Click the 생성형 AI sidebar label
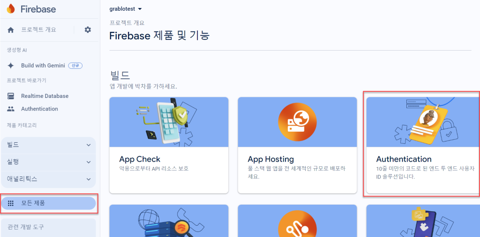 17,50
